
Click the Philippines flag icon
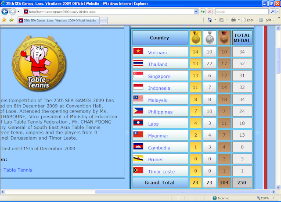tap(138, 110)
